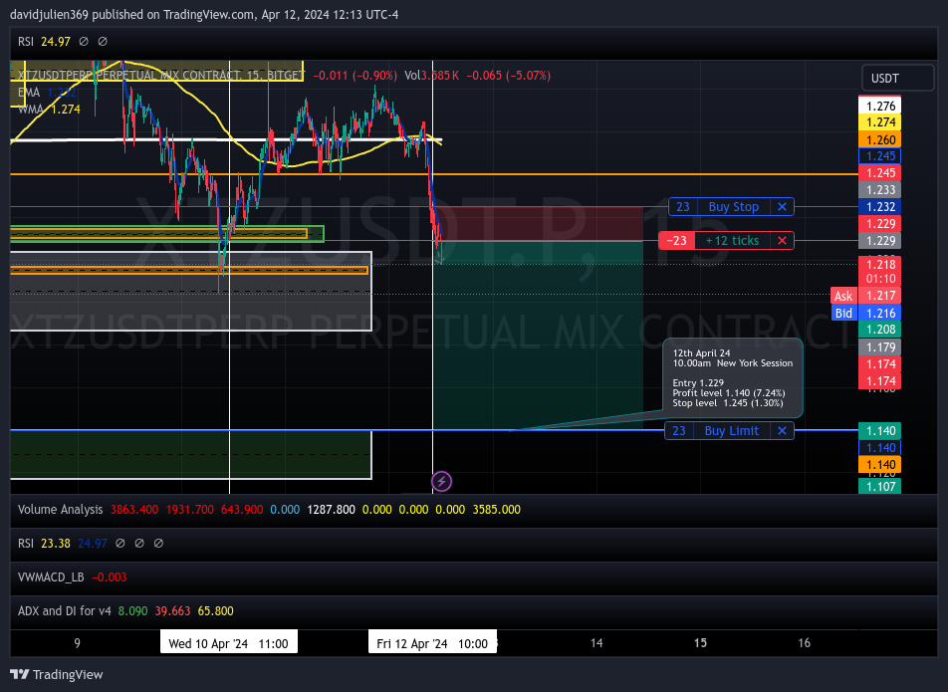
Task: Click the RSI 23.38 legend in lower pane
Action: [x=44, y=544]
